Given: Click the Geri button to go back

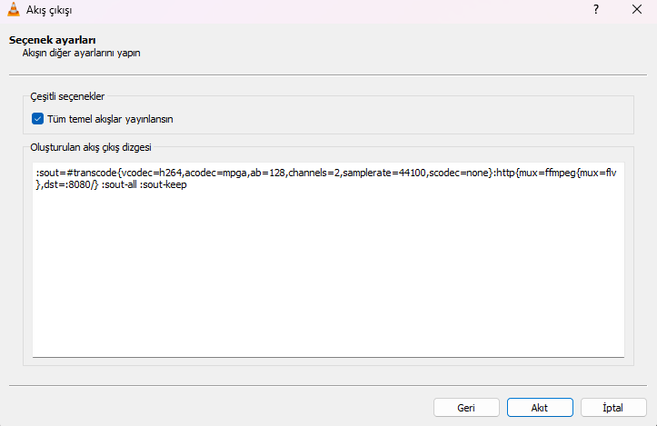Looking at the screenshot, I should (x=466, y=407).
